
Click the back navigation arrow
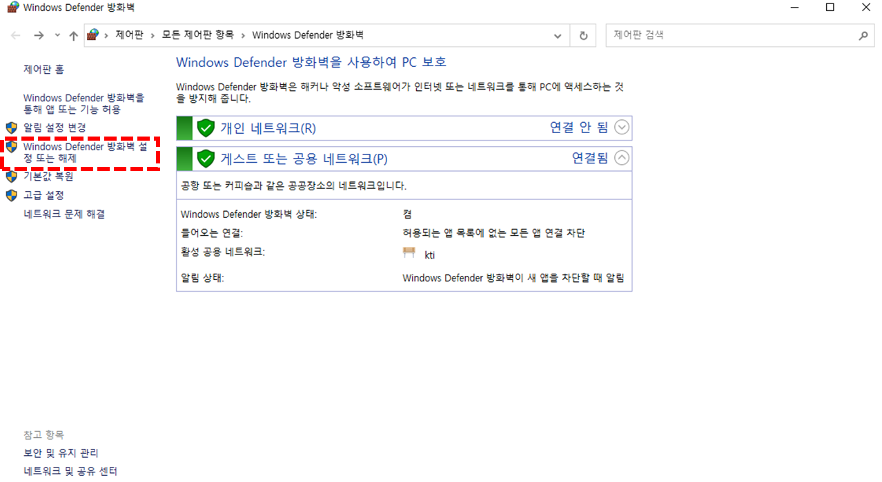pyautogui.click(x=16, y=35)
